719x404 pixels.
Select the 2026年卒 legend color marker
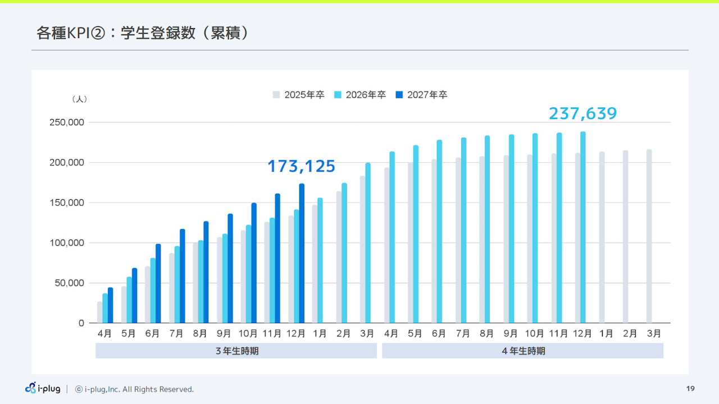pos(338,94)
